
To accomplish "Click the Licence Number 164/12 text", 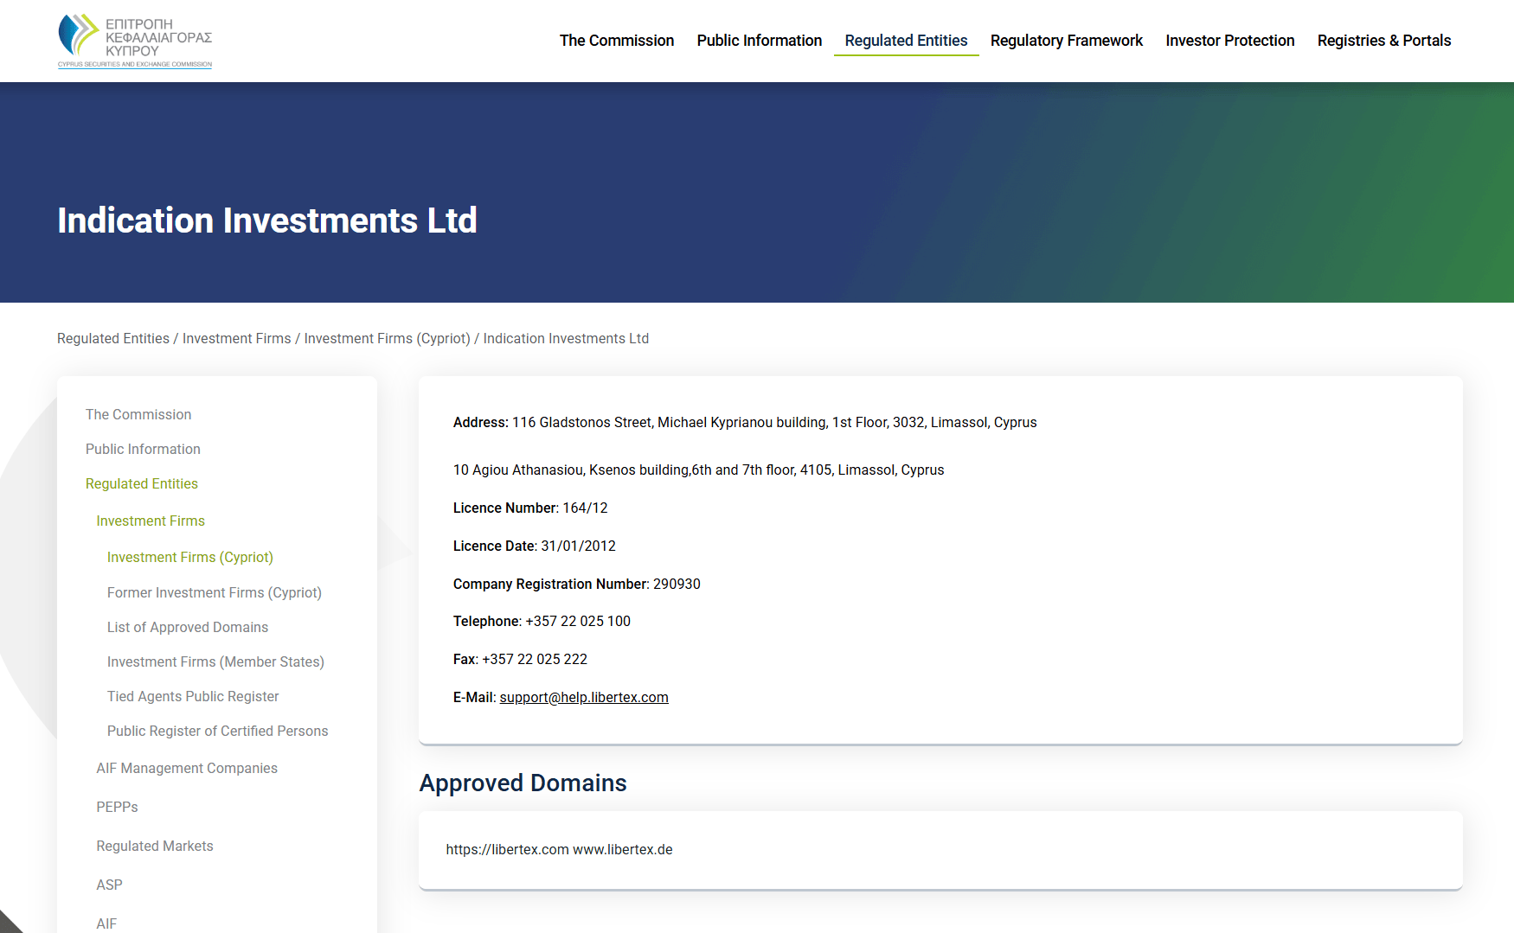I will tap(530, 508).
